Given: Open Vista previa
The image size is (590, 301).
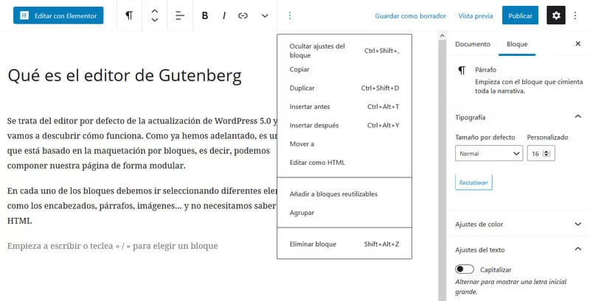Looking at the screenshot, I should pyautogui.click(x=476, y=15).
